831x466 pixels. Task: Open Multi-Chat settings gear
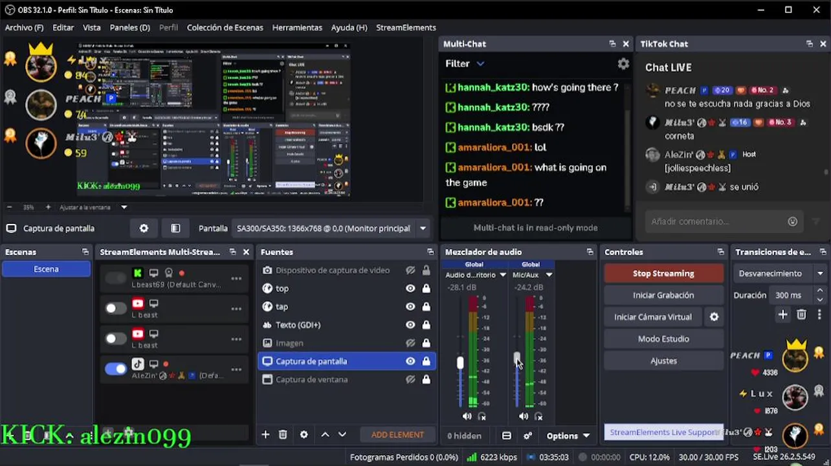pos(623,64)
